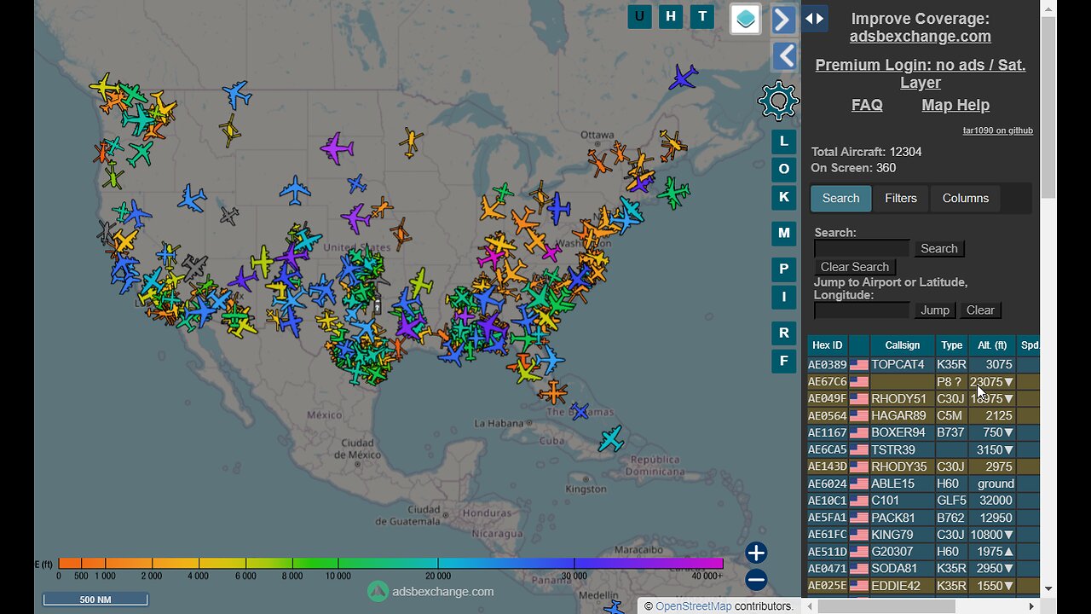Toggle the L labels button
Image resolution: width=1091 pixels, height=614 pixels.
click(784, 142)
